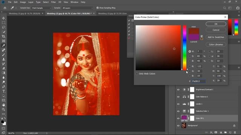Image resolution: width=241 pixels, height=135 pixels.
Task: Select the Eraser tool
Action: coord(3,68)
